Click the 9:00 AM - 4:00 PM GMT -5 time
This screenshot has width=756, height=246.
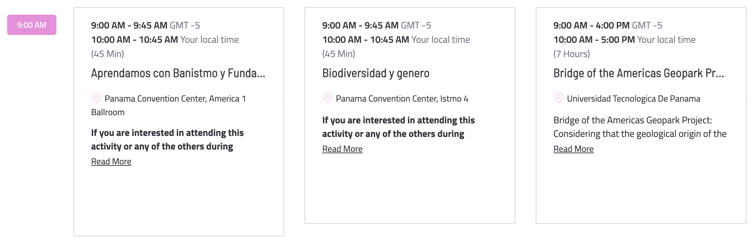(x=608, y=25)
